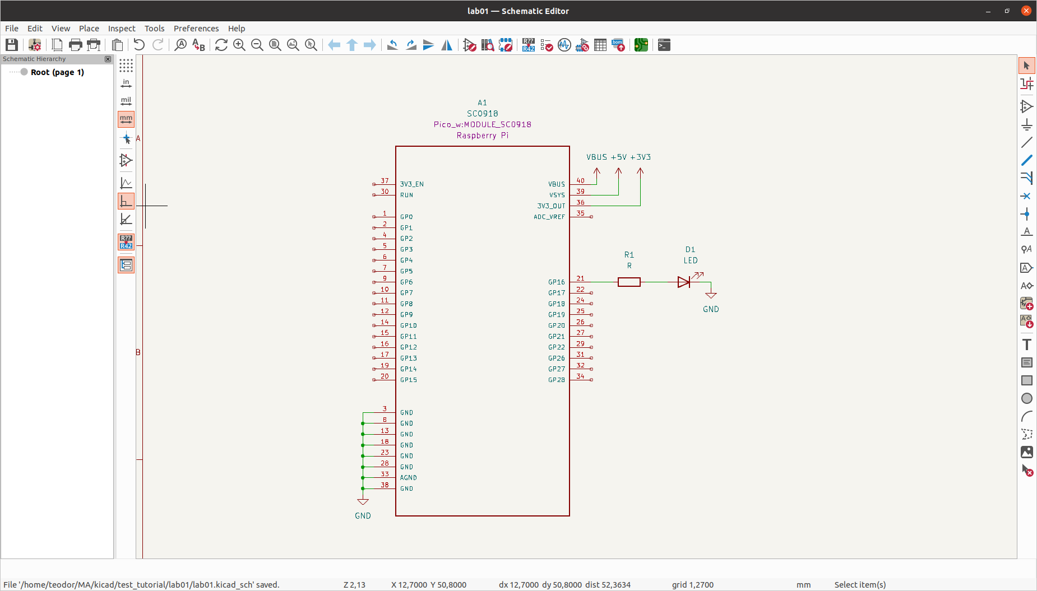Run the Electrical Rules Checker
This screenshot has height=591, width=1037.
[x=547, y=45]
